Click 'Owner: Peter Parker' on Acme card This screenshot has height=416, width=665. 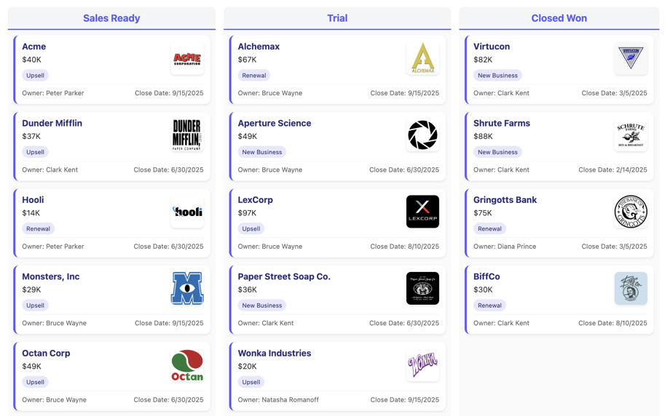(53, 93)
